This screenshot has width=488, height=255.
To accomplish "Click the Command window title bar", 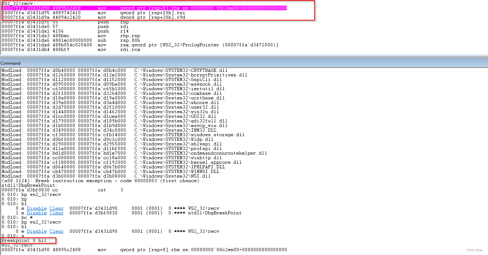I will click(244, 63).
